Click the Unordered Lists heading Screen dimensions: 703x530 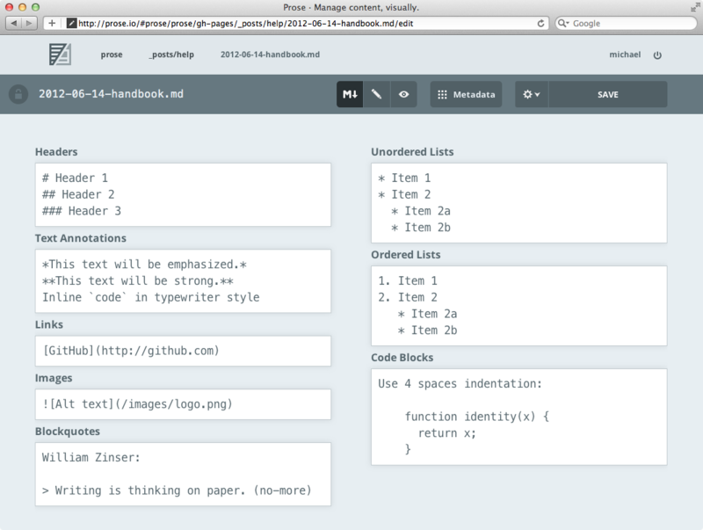pos(412,152)
